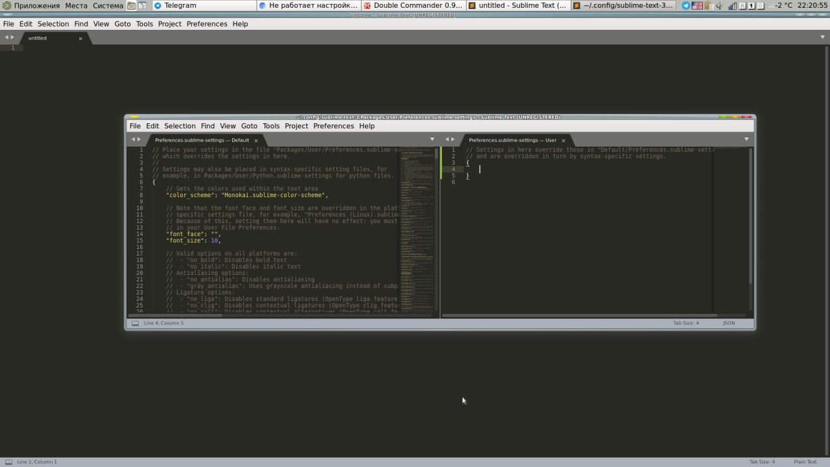Image resolution: width=830 pixels, height=467 pixels.
Task: Switch to Telegram taskbar button
Action: [204, 5]
